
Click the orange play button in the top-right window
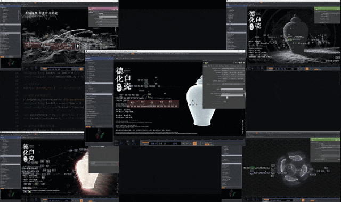tap(307, 69)
